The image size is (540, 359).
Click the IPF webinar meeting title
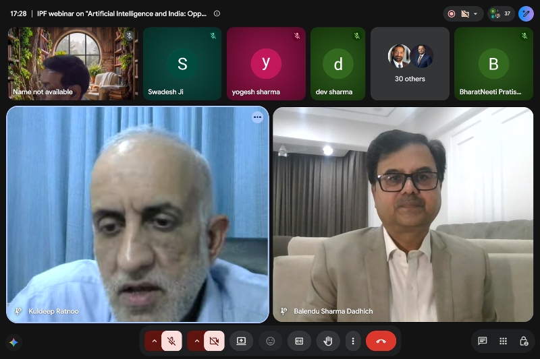pos(122,13)
